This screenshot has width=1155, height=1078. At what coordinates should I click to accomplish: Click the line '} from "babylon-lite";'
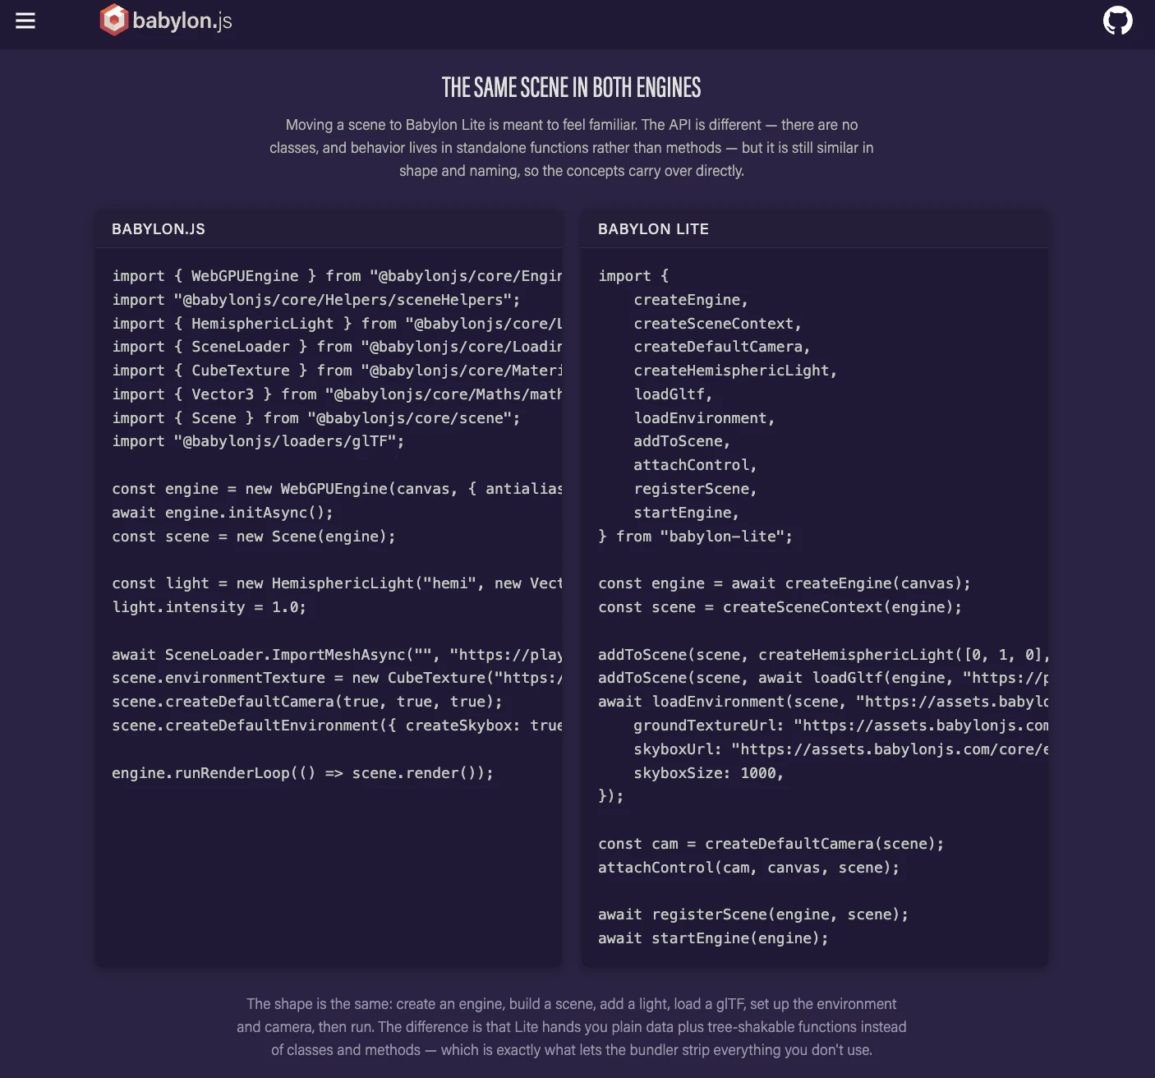(696, 537)
